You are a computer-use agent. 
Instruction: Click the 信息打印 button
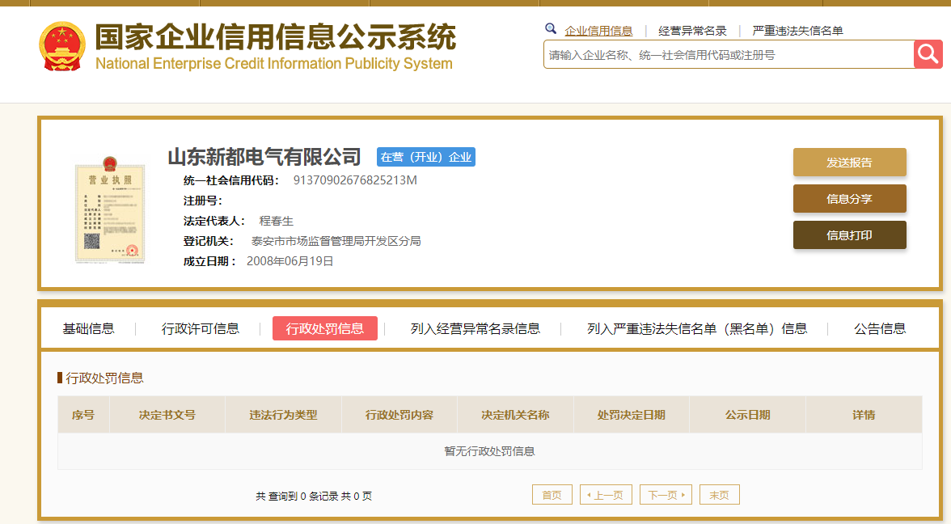point(850,235)
